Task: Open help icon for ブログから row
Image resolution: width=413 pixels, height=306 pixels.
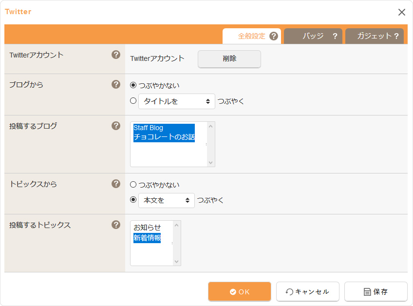Action: pos(116,84)
